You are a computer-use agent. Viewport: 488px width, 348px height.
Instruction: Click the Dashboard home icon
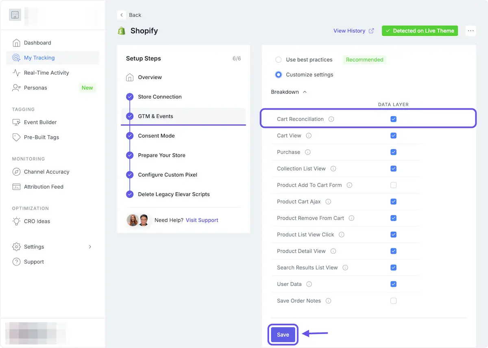16,43
